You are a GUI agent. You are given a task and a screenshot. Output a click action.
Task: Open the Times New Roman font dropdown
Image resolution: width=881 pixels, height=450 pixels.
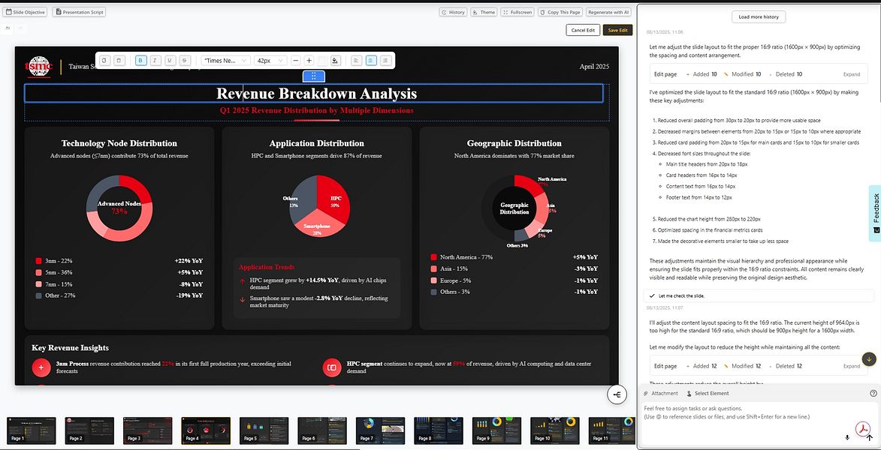tap(226, 61)
